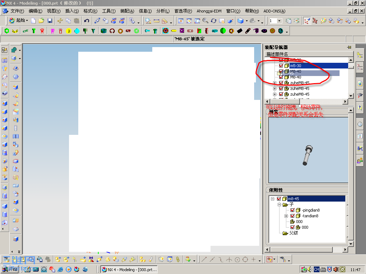
Task: Fit the view using Fit icon
Action: pyautogui.click(x=180, y=21)
